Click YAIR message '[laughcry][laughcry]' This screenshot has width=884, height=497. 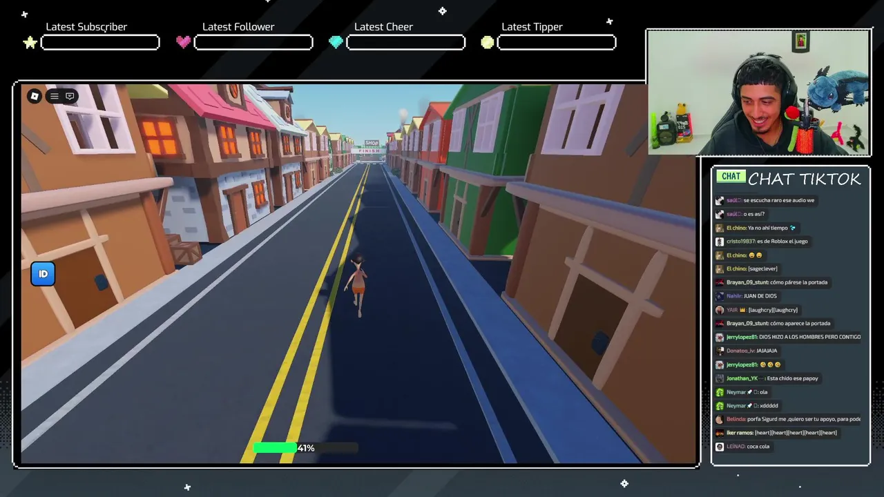pyautogui.click(x=773, y=310)
